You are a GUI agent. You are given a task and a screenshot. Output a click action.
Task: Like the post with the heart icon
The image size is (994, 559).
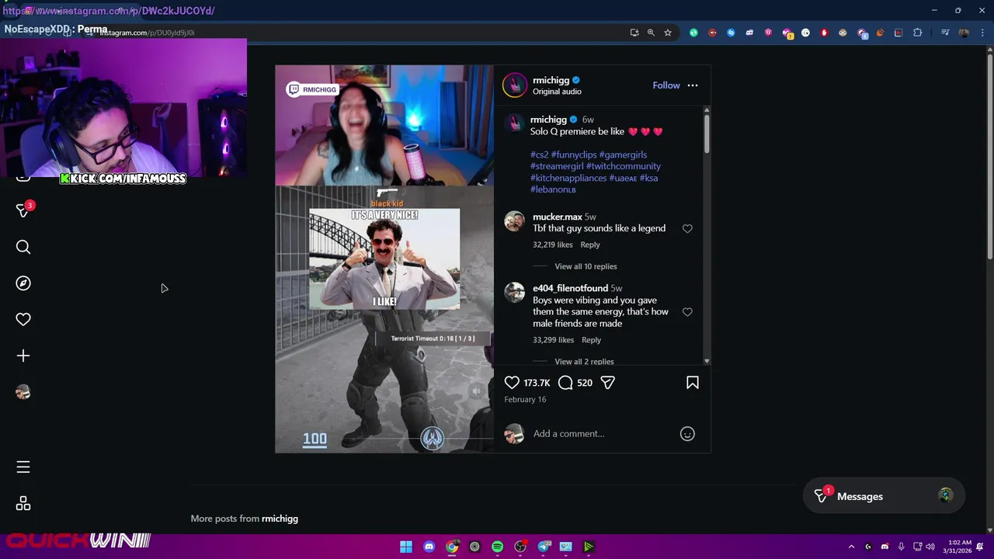point(512,383)
